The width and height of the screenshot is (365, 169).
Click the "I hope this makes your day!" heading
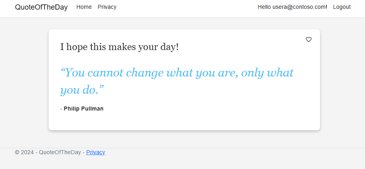tap(119, 47)
